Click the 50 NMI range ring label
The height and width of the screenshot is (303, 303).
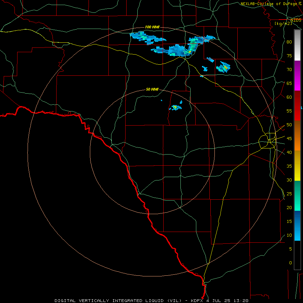(152, 89)
